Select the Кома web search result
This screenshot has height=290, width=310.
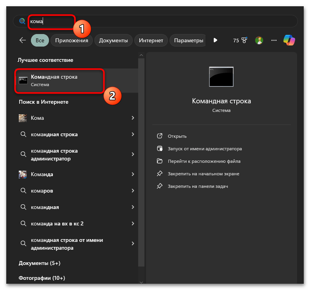[x=76, y=118]
